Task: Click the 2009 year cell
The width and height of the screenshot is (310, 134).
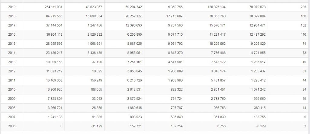Action: (12, 99)
